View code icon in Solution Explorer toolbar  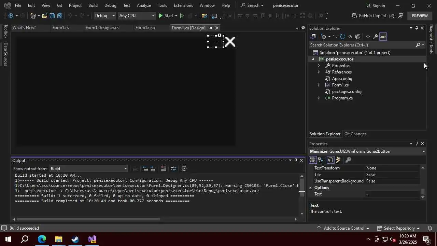coord(368,37)
